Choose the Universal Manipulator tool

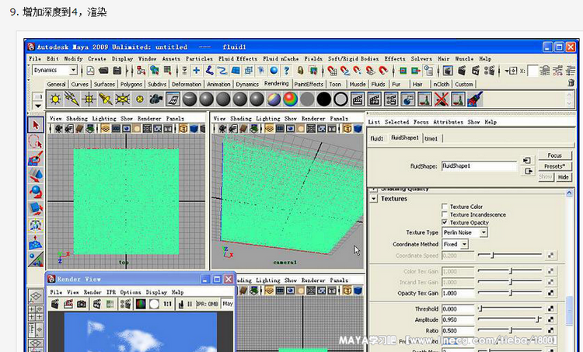point(36,225)
